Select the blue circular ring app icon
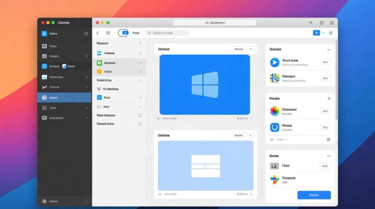Viewport: 375px width, 209px height. click(275, 127)
